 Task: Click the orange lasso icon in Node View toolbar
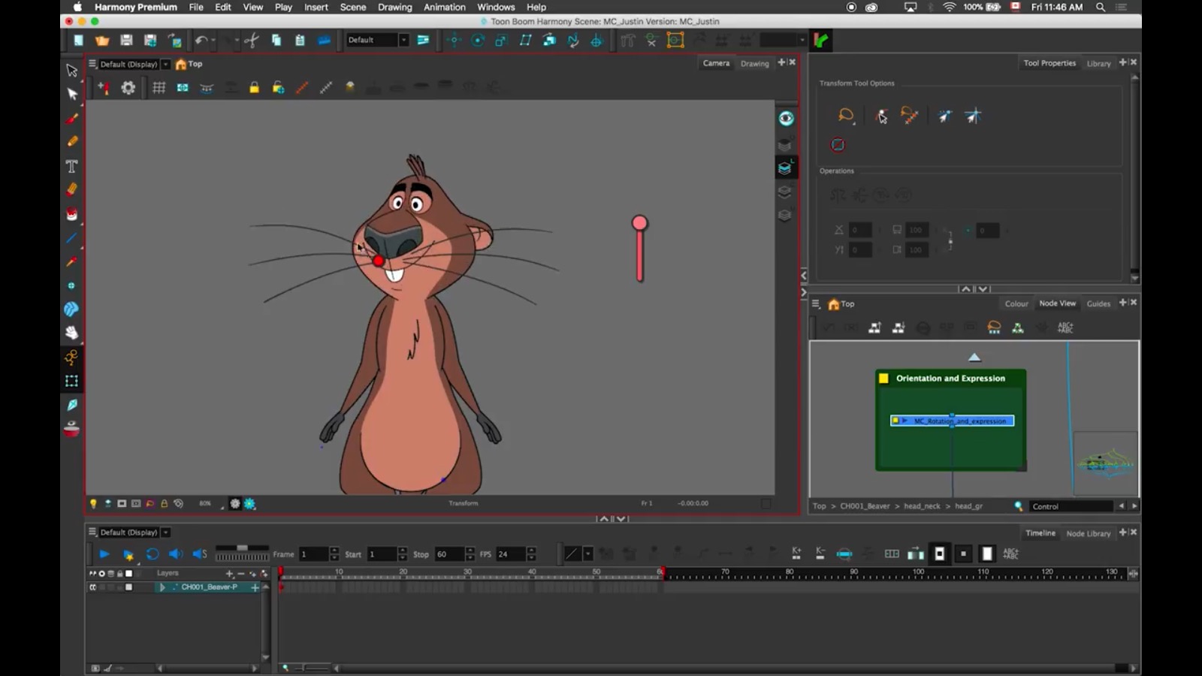point(994,327)
